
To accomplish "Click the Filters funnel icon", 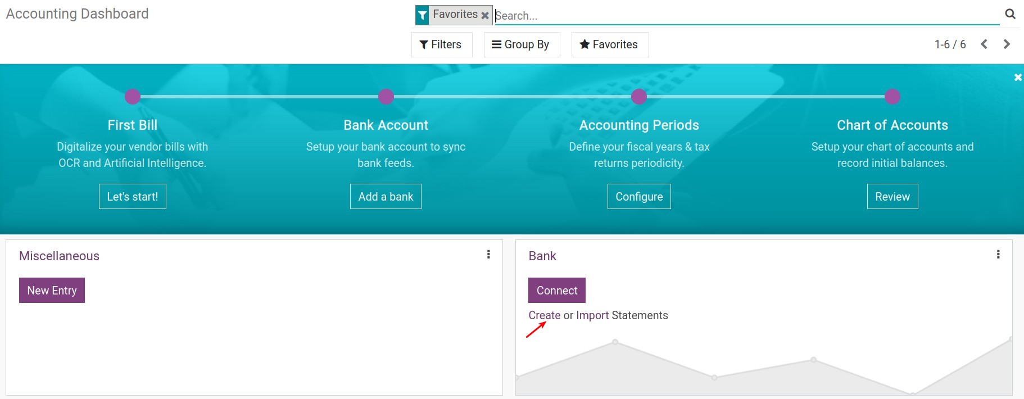I will [x=423, y=44].
